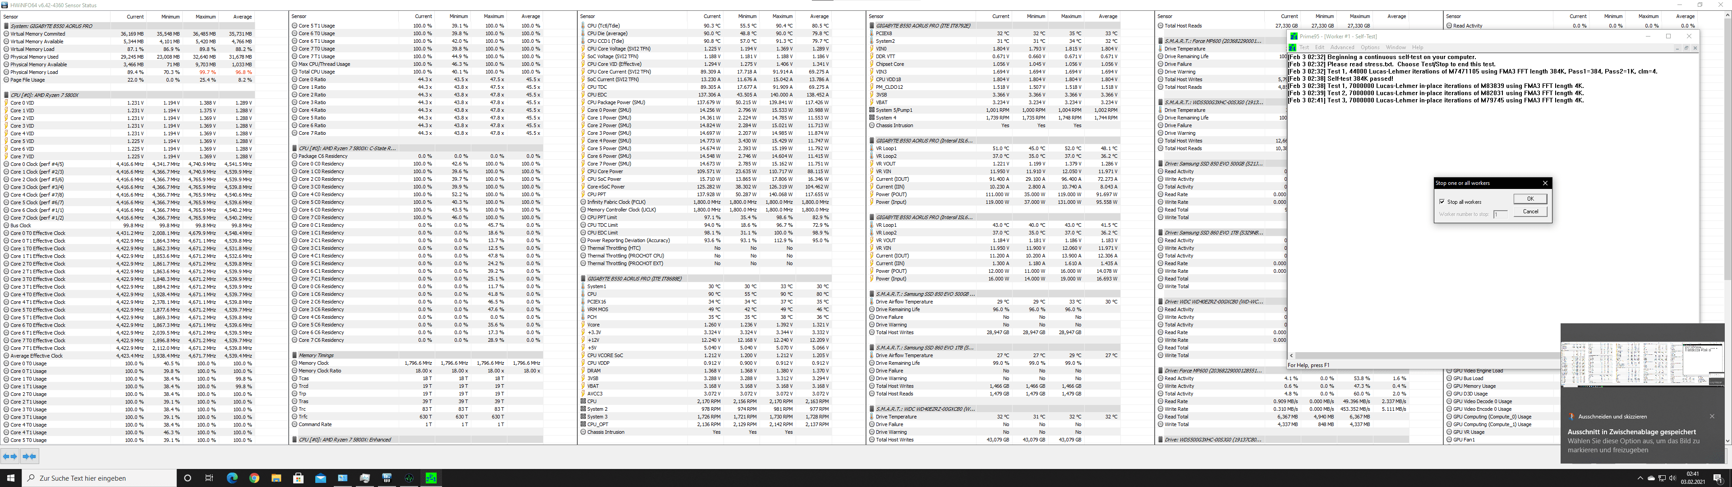Viewport: 1732px width, 487px height.
Task: Open the Mail app from the taskbar
Action: coord(321,478)
